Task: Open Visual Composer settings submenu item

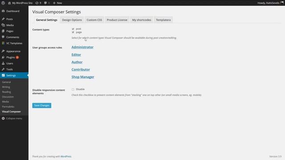Action: [x=12, y=112]
